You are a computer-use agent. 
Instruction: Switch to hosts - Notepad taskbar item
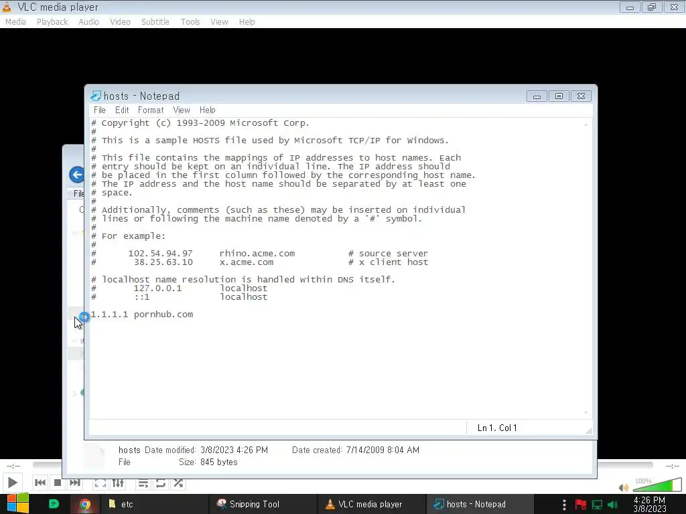tap(479, 505)
